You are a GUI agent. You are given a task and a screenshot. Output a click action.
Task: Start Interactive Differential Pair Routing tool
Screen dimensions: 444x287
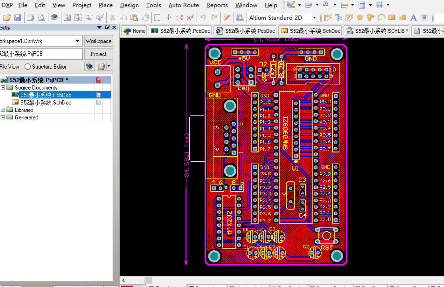click(x=338, y=17)
